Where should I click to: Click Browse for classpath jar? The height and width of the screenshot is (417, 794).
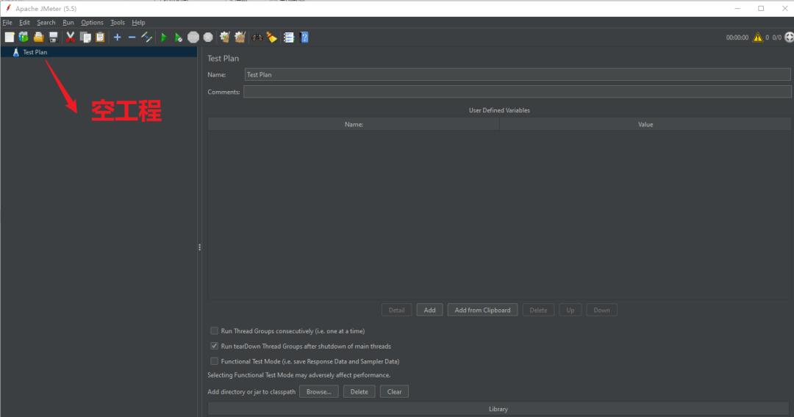pyautogui.click(x=318, y=392)
